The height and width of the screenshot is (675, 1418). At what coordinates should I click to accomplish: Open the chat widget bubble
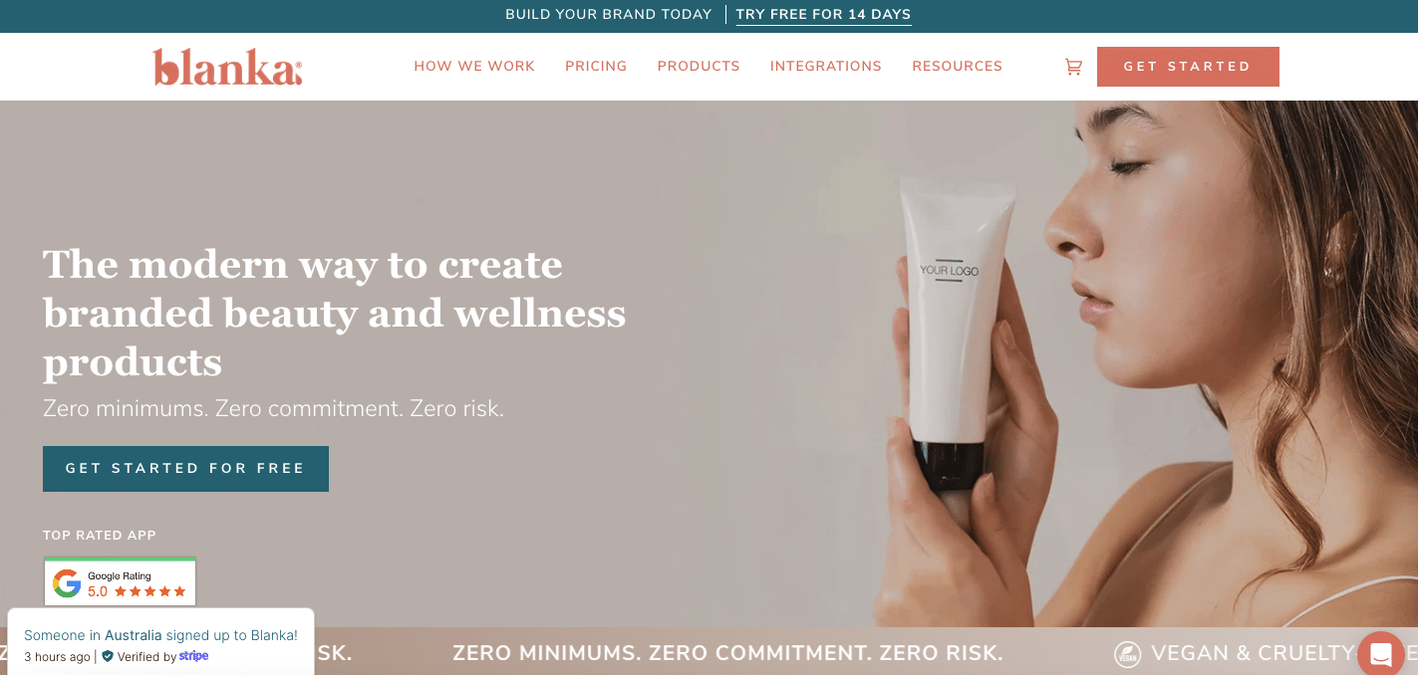[1381, 654]
